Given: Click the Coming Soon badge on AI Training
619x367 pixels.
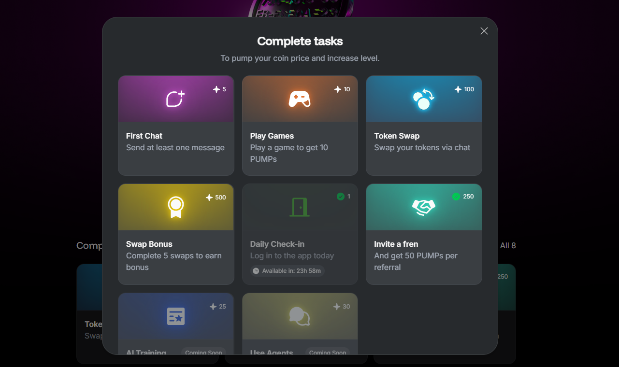Looking at the screenshot, I should (203, 353).
